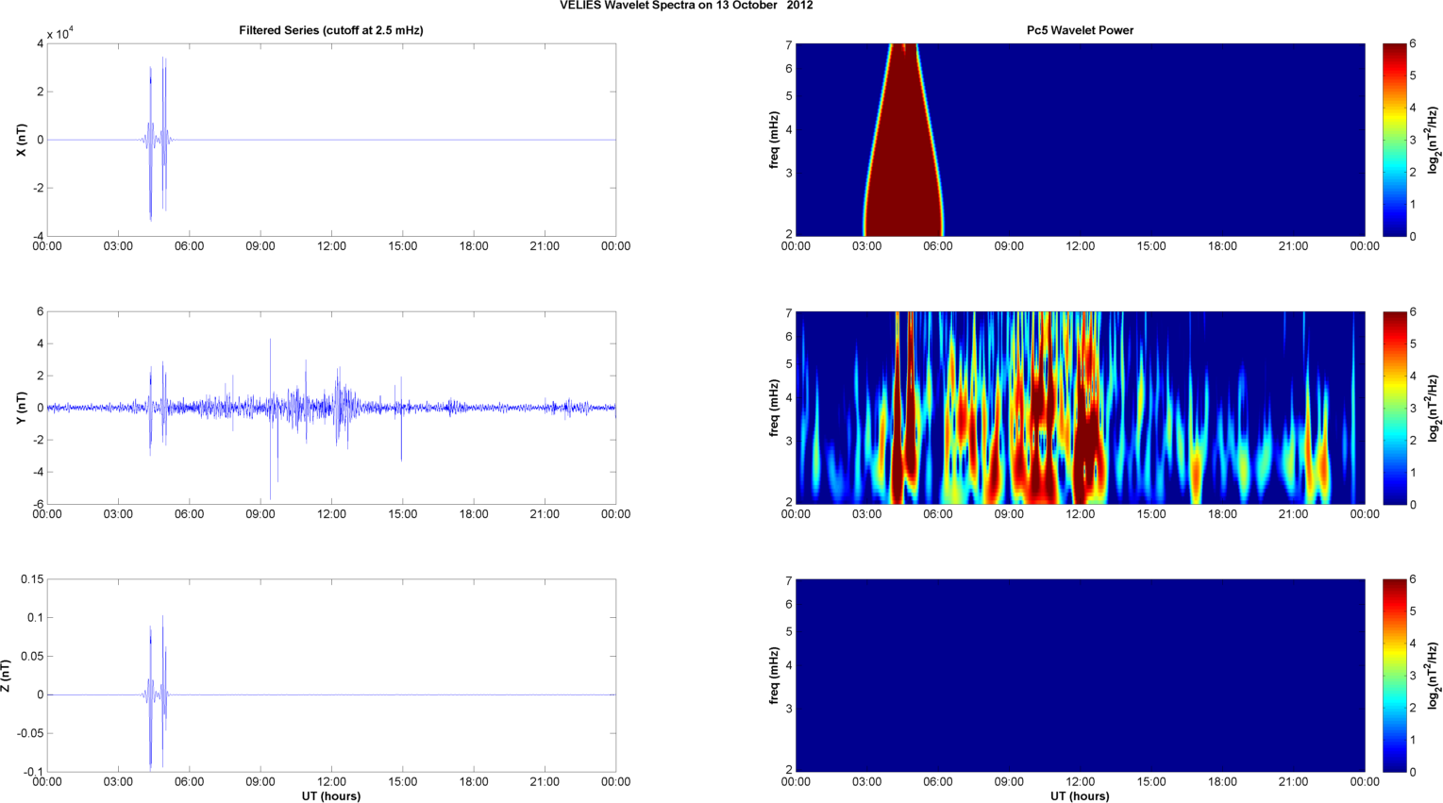Click the 21:00 tick under Y series plot
This screenshot has width=1443, height=803.
tap(545, 514)
